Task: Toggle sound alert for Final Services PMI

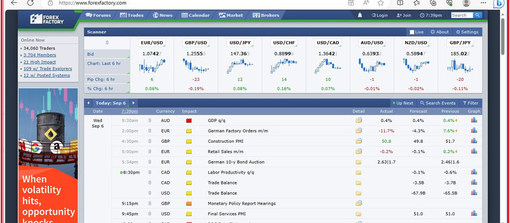Action: coord(150,214)
